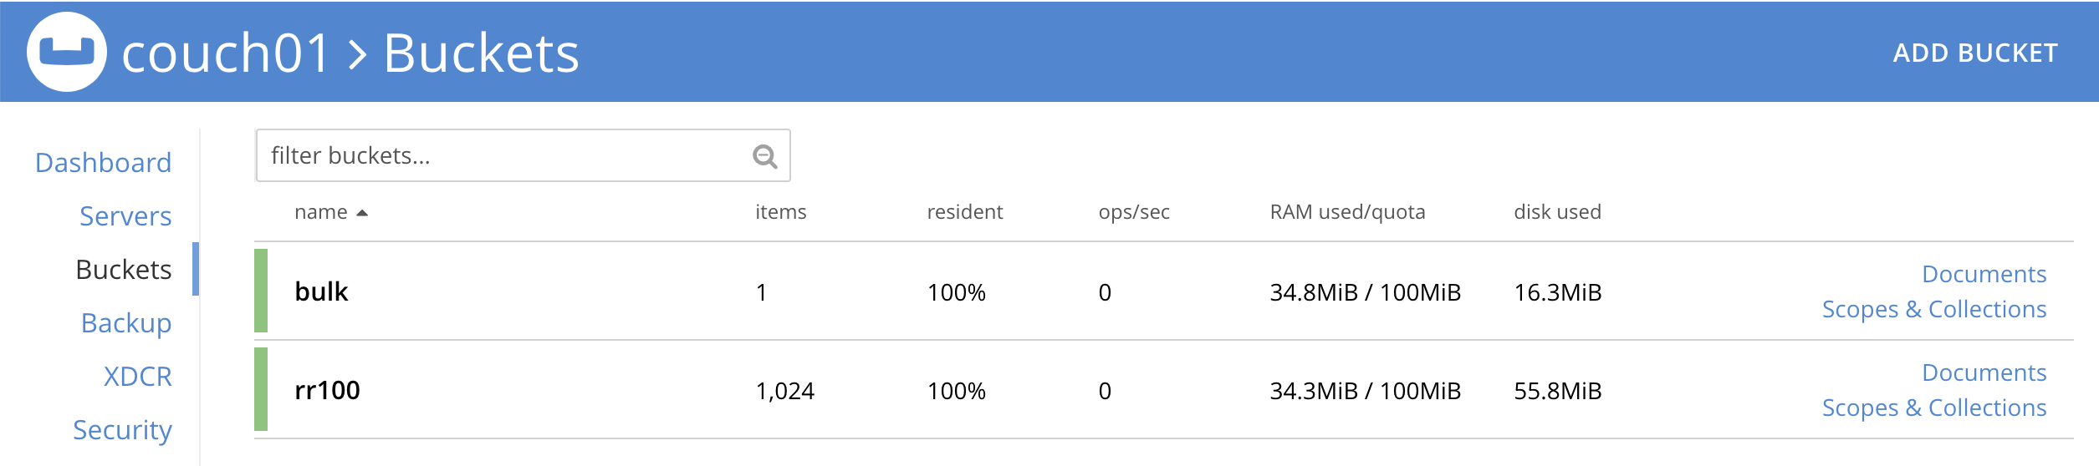Open Documents link for bulk bucket
This screenshot has height=466, width=2099.
pos(1984,274)
